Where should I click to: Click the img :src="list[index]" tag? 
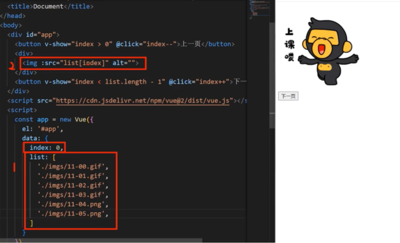pos(81,63)
